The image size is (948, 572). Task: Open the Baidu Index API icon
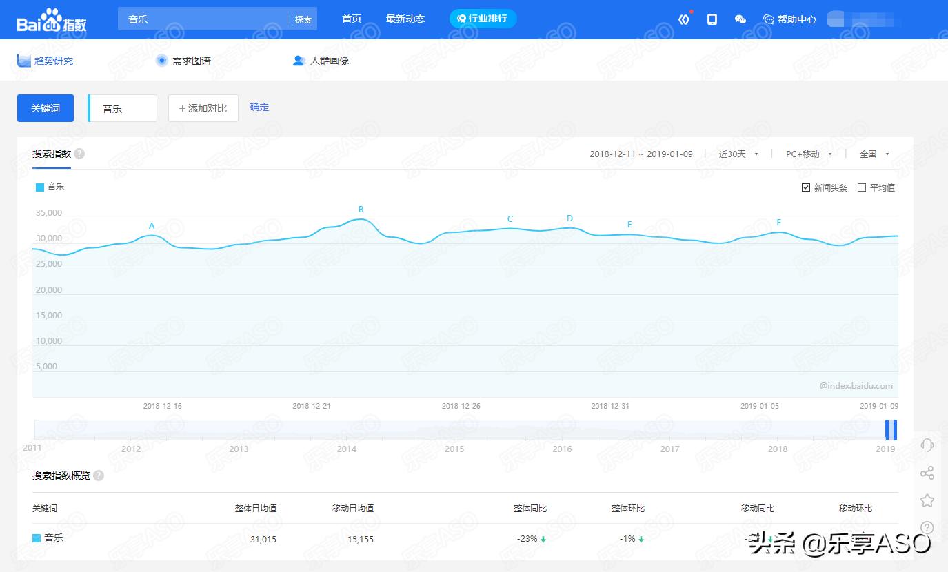684,19
